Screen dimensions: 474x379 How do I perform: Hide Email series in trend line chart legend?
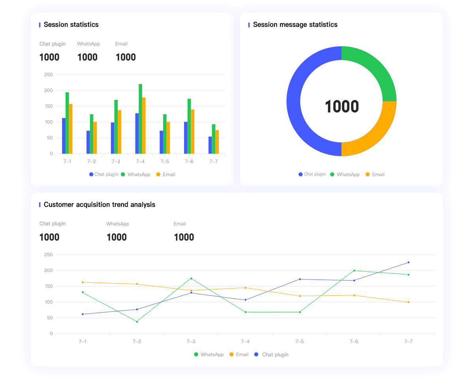click(239, 355)
